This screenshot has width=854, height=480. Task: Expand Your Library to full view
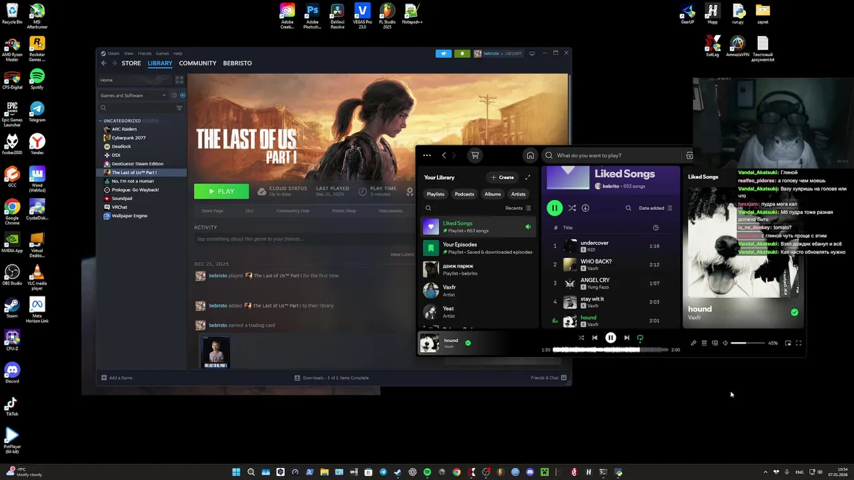tap(528, 177)
